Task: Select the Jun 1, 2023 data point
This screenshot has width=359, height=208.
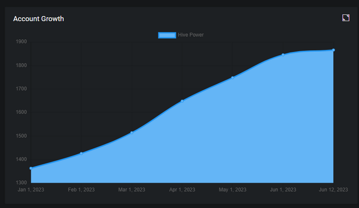Action: click(x=283, y=55)
